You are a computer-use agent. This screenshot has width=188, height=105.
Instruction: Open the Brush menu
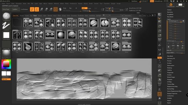(8, 3)
